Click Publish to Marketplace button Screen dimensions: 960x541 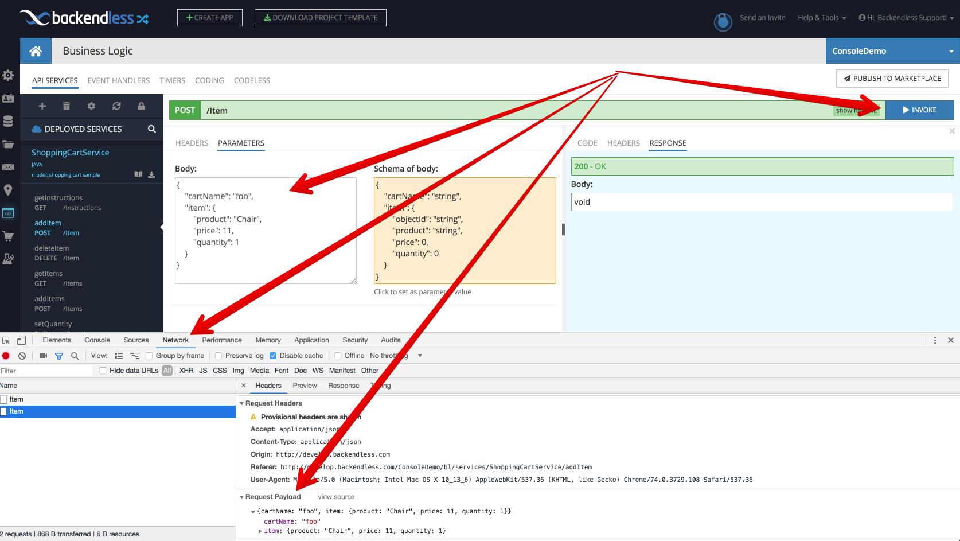coord(892,79)
